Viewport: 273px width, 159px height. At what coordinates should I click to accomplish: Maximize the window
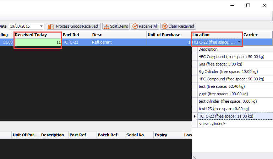click(248, 5)
